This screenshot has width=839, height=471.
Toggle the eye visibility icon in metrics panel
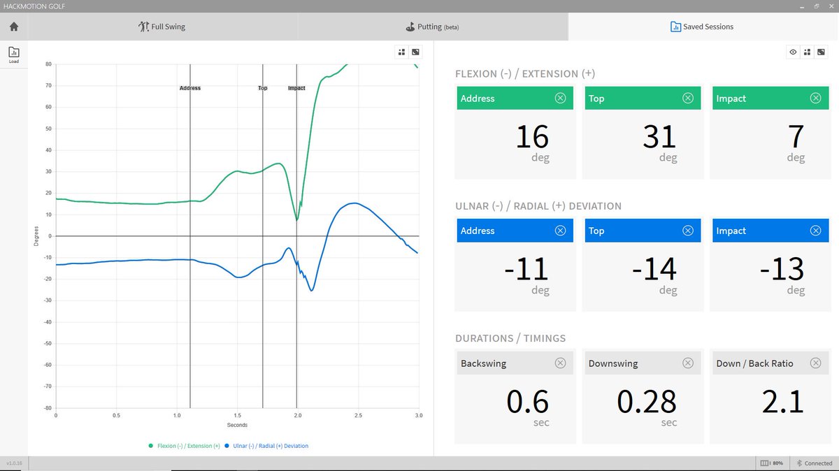(794, 52)
